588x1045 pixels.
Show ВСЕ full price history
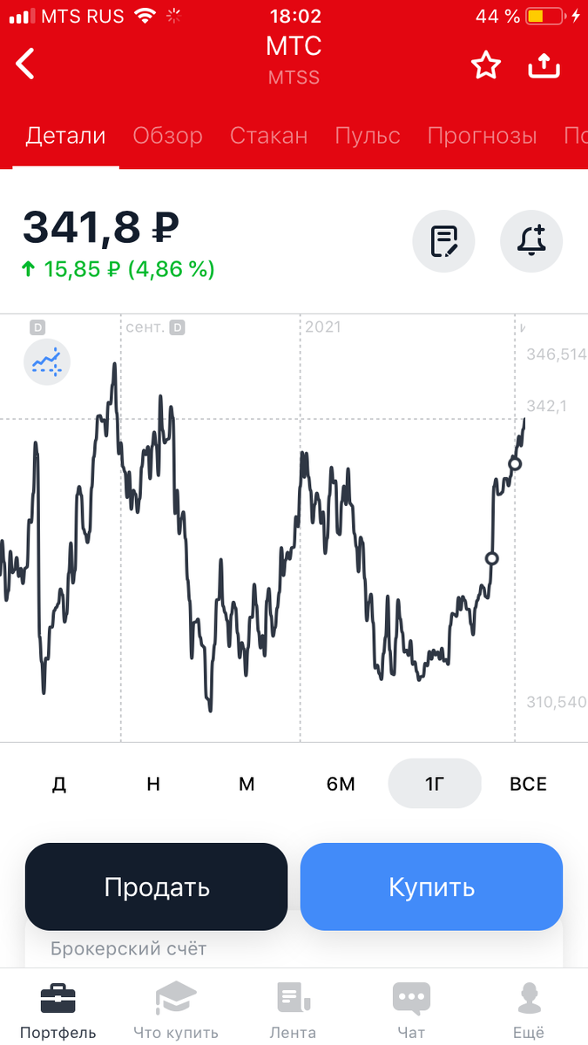527,783
